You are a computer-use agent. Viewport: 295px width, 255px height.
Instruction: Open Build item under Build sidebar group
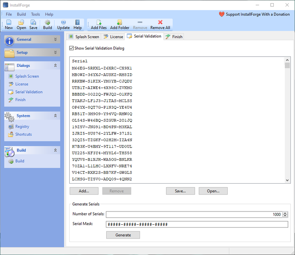(20, 161)
